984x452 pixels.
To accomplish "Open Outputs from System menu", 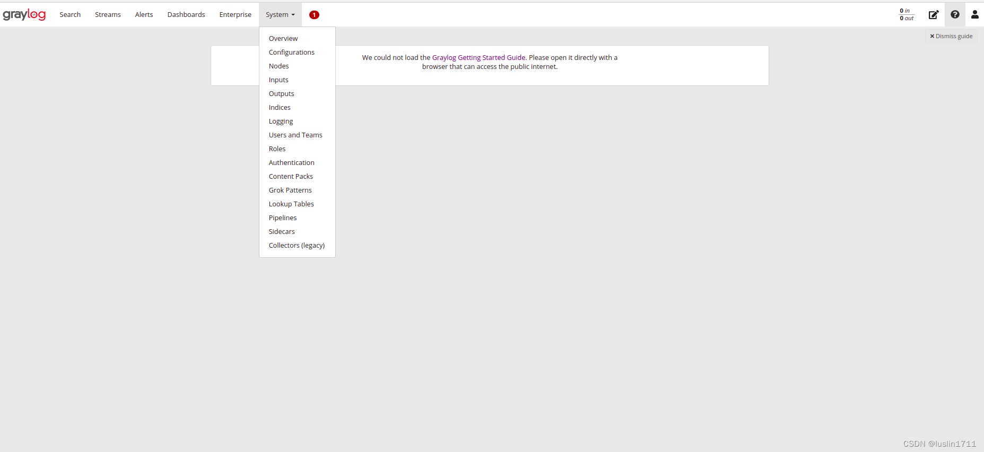I will click(297, 93).
